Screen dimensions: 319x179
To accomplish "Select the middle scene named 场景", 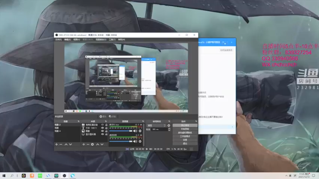I will (x=67, y=128).
